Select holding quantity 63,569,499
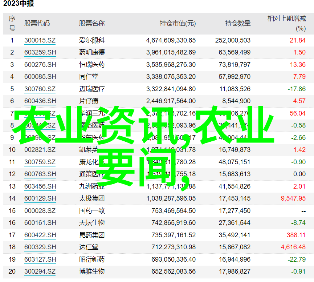 coord(235,52)
